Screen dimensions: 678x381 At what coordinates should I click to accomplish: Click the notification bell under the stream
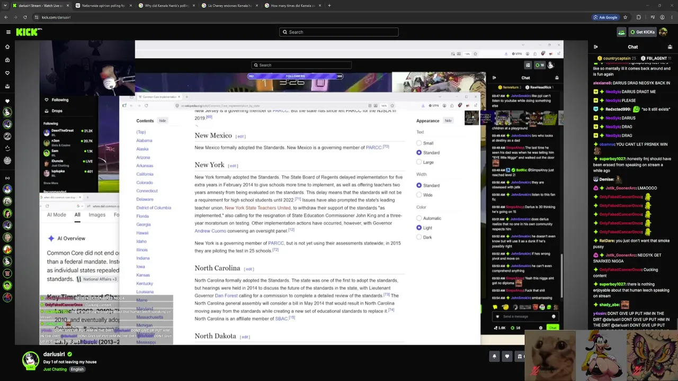[x=494, y=357]
